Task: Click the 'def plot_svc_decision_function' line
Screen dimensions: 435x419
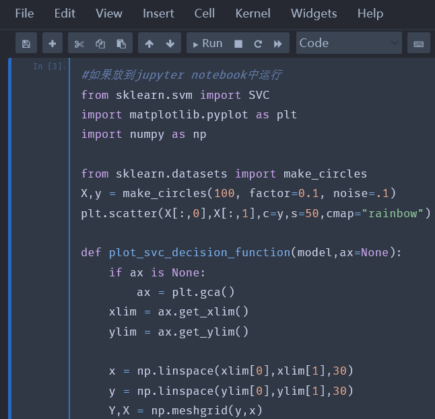Action: 241,253
